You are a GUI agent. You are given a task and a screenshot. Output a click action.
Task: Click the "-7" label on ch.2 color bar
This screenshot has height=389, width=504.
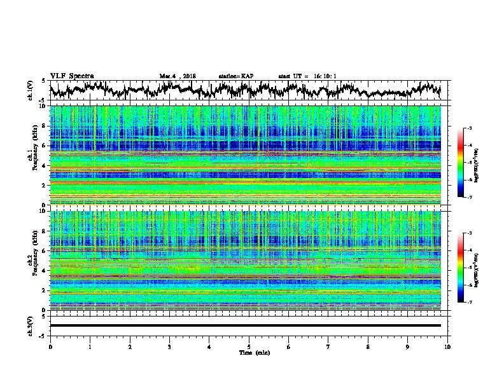pyautogui.click(x=469, y=302)
